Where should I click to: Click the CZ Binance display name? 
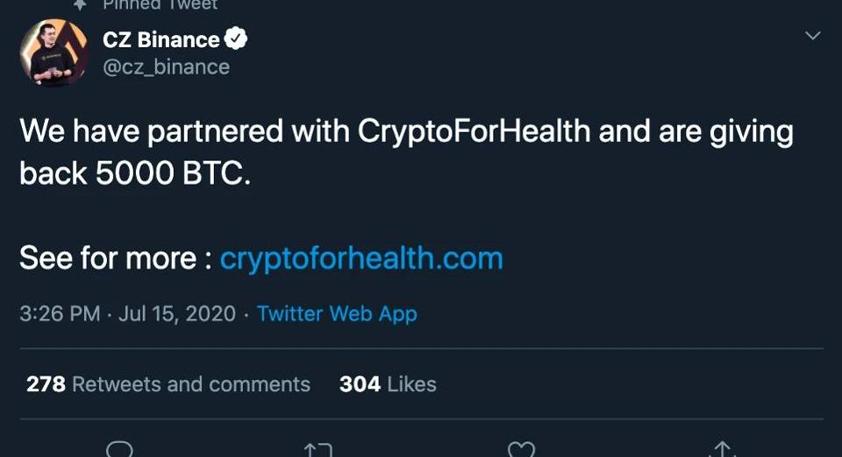tap(161, 39)
